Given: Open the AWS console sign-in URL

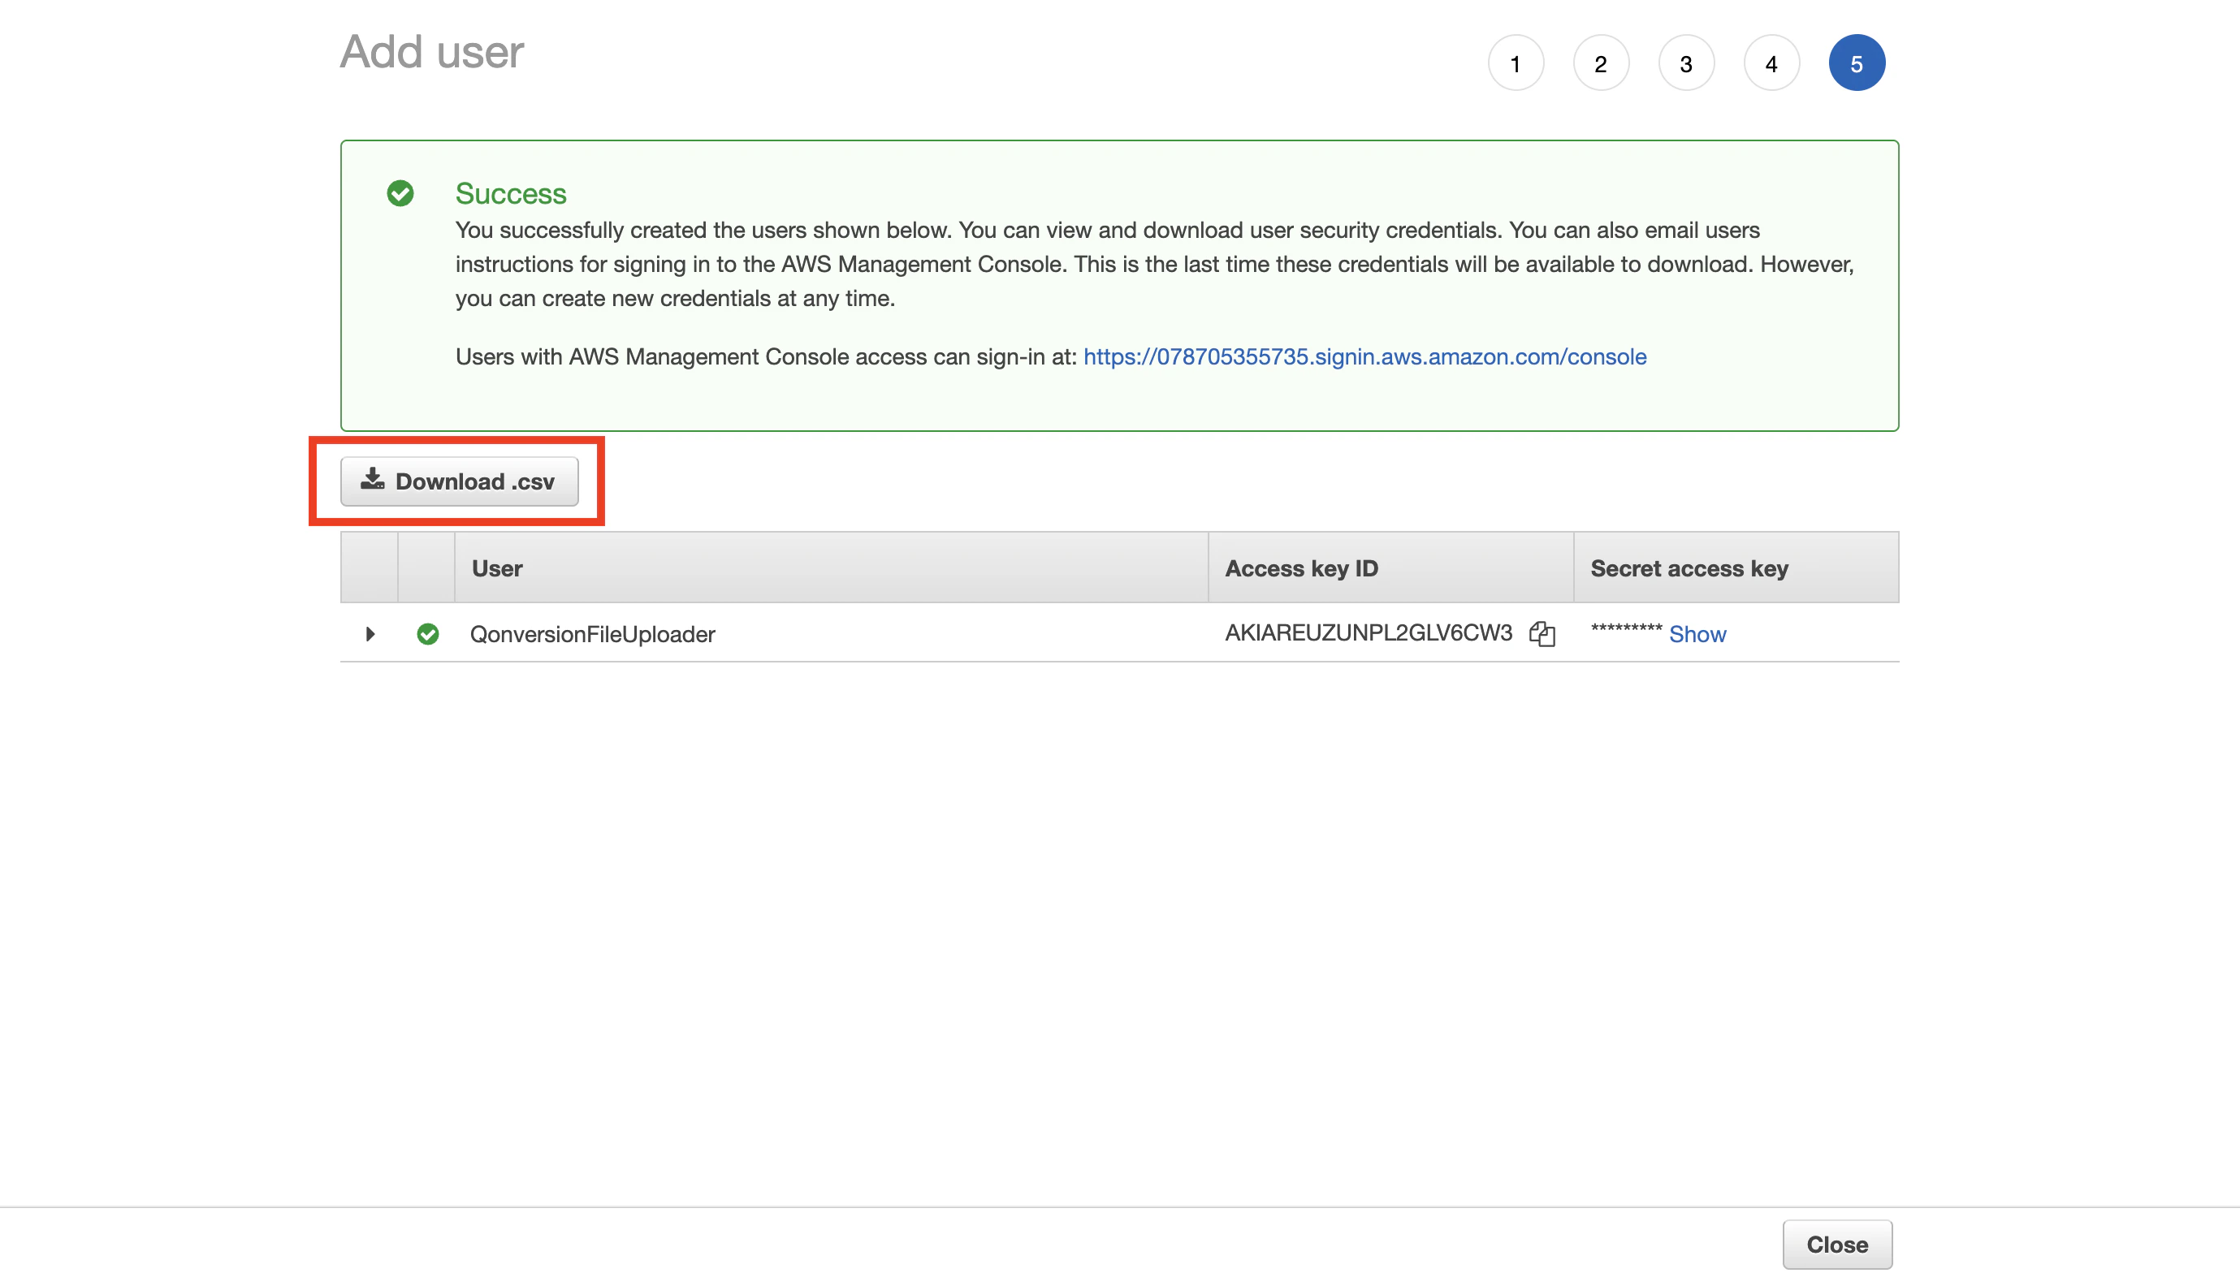Looking at the screenshot, I should point(1364,356).
